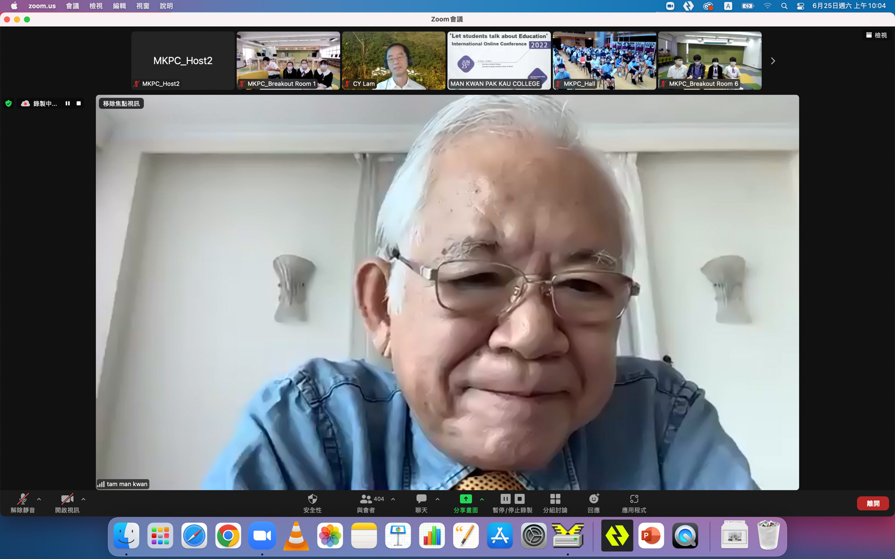Click the green encryption shield icon

click(x=8, y=103)
